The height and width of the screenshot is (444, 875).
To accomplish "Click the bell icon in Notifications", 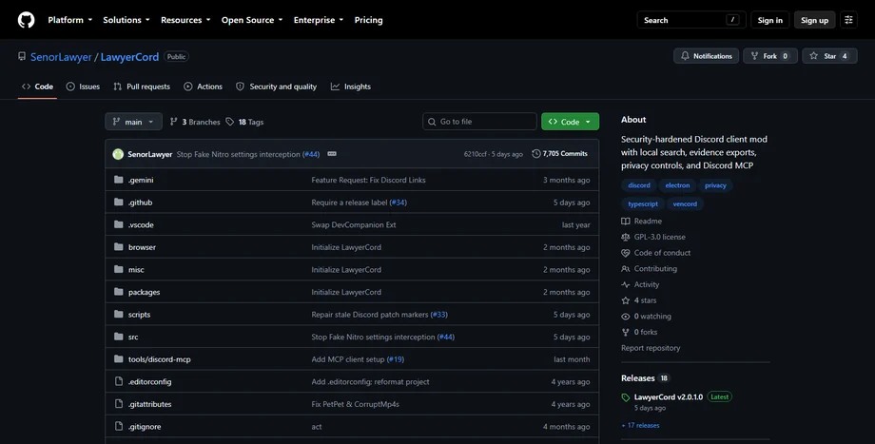I will 685,56.
